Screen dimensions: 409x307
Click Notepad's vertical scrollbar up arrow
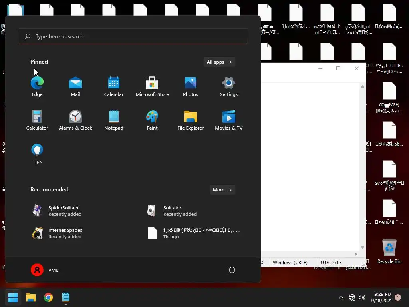pyautogui.click(x=363, y=86)
